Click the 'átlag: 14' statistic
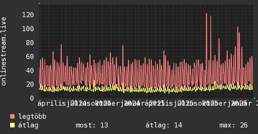Viewport: 258px width, 134px height. [164, 125]
